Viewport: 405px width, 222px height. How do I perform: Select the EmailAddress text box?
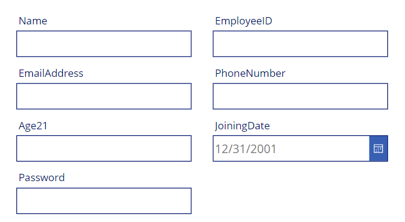coord(104,96)
